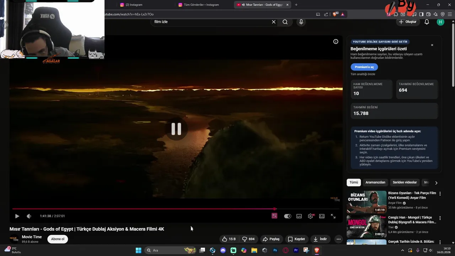
Task: Clear the 'film izle' search text
Action: point(274,22)
